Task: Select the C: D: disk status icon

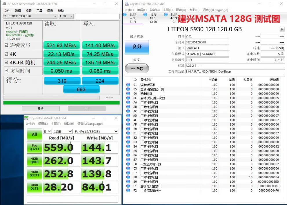Action: pyautogui.click(x=145, y=14)
